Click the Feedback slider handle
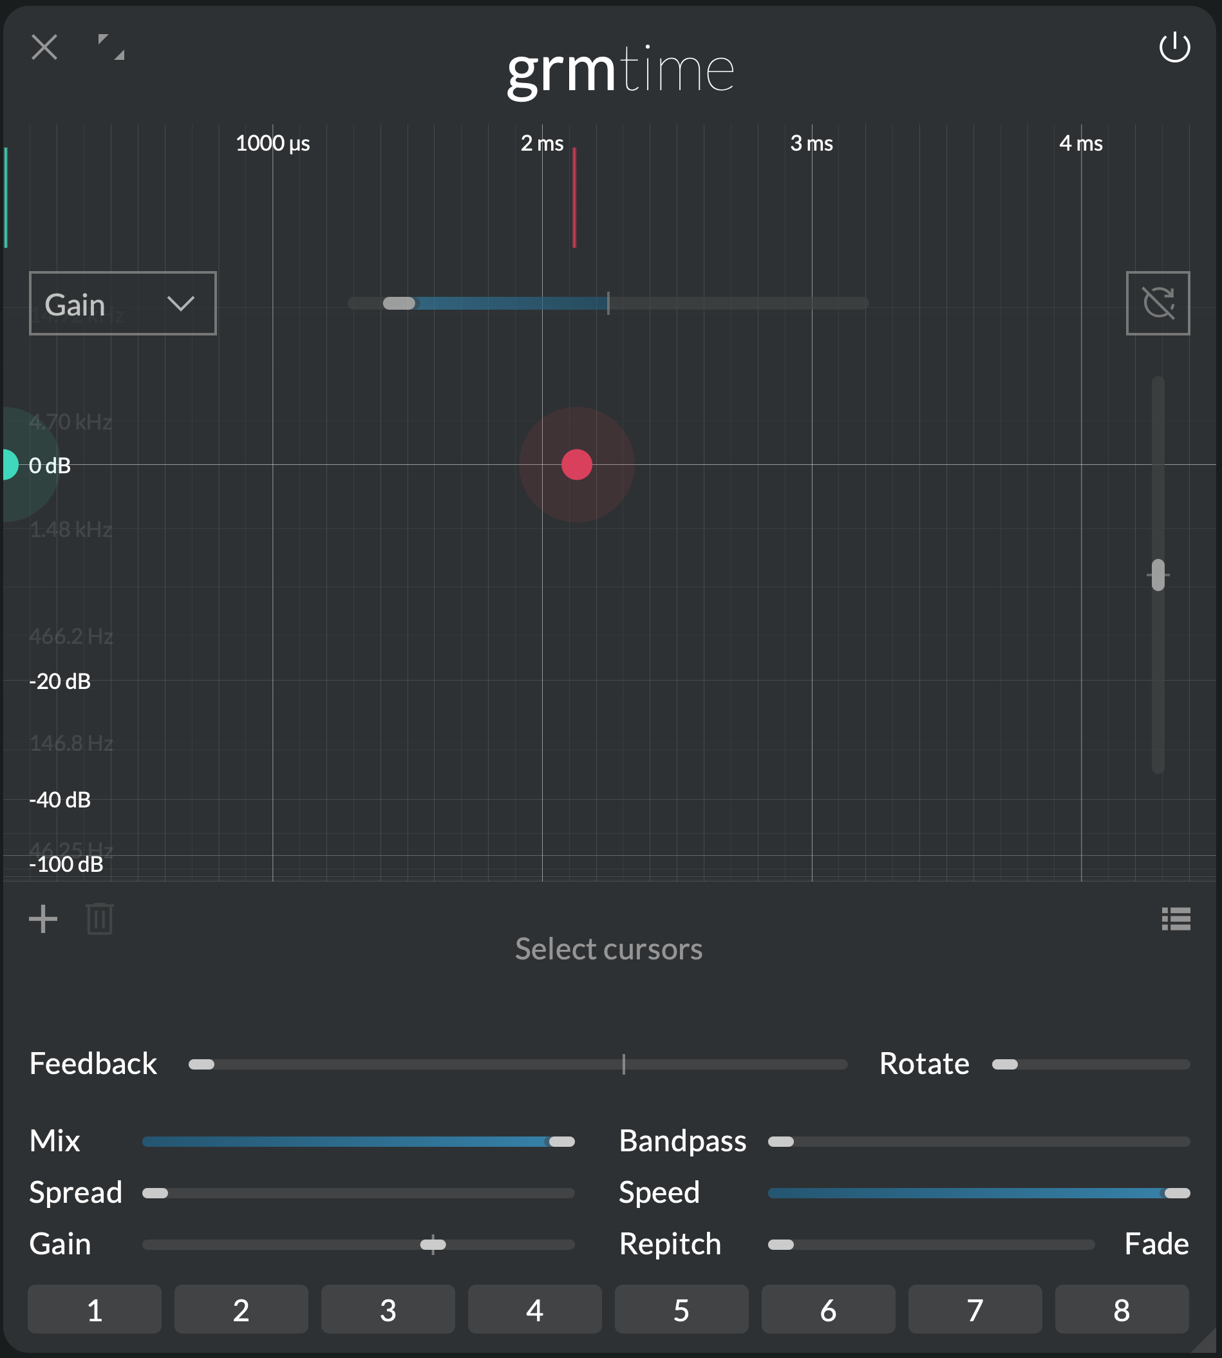1222x1358 pixels. click(202, 1064)
